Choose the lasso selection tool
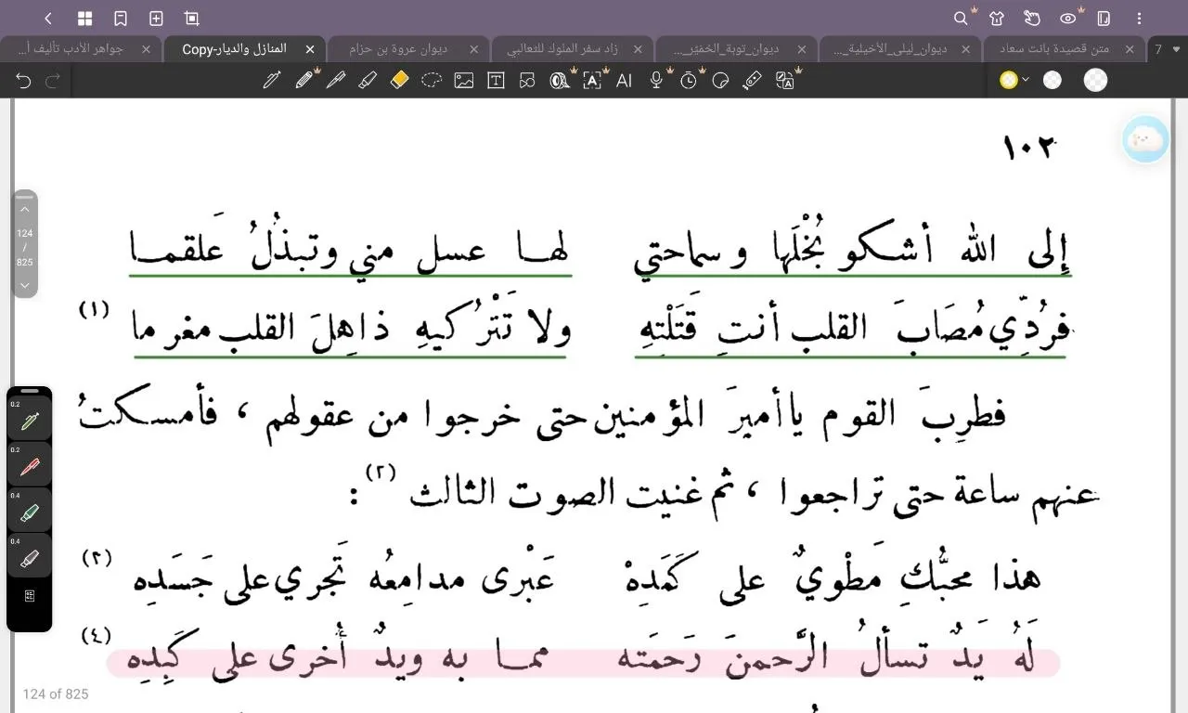 click(432, 81)
